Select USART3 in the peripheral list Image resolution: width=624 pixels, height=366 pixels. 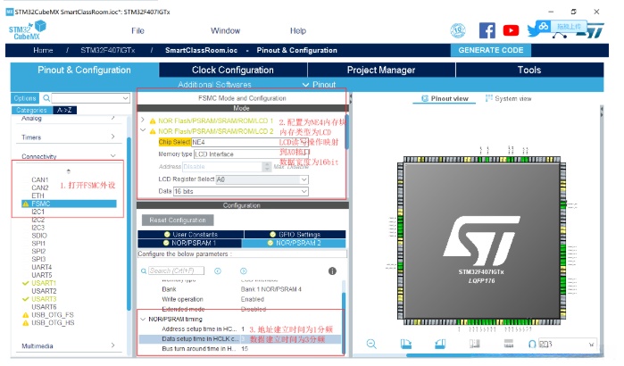coord(44,299)
